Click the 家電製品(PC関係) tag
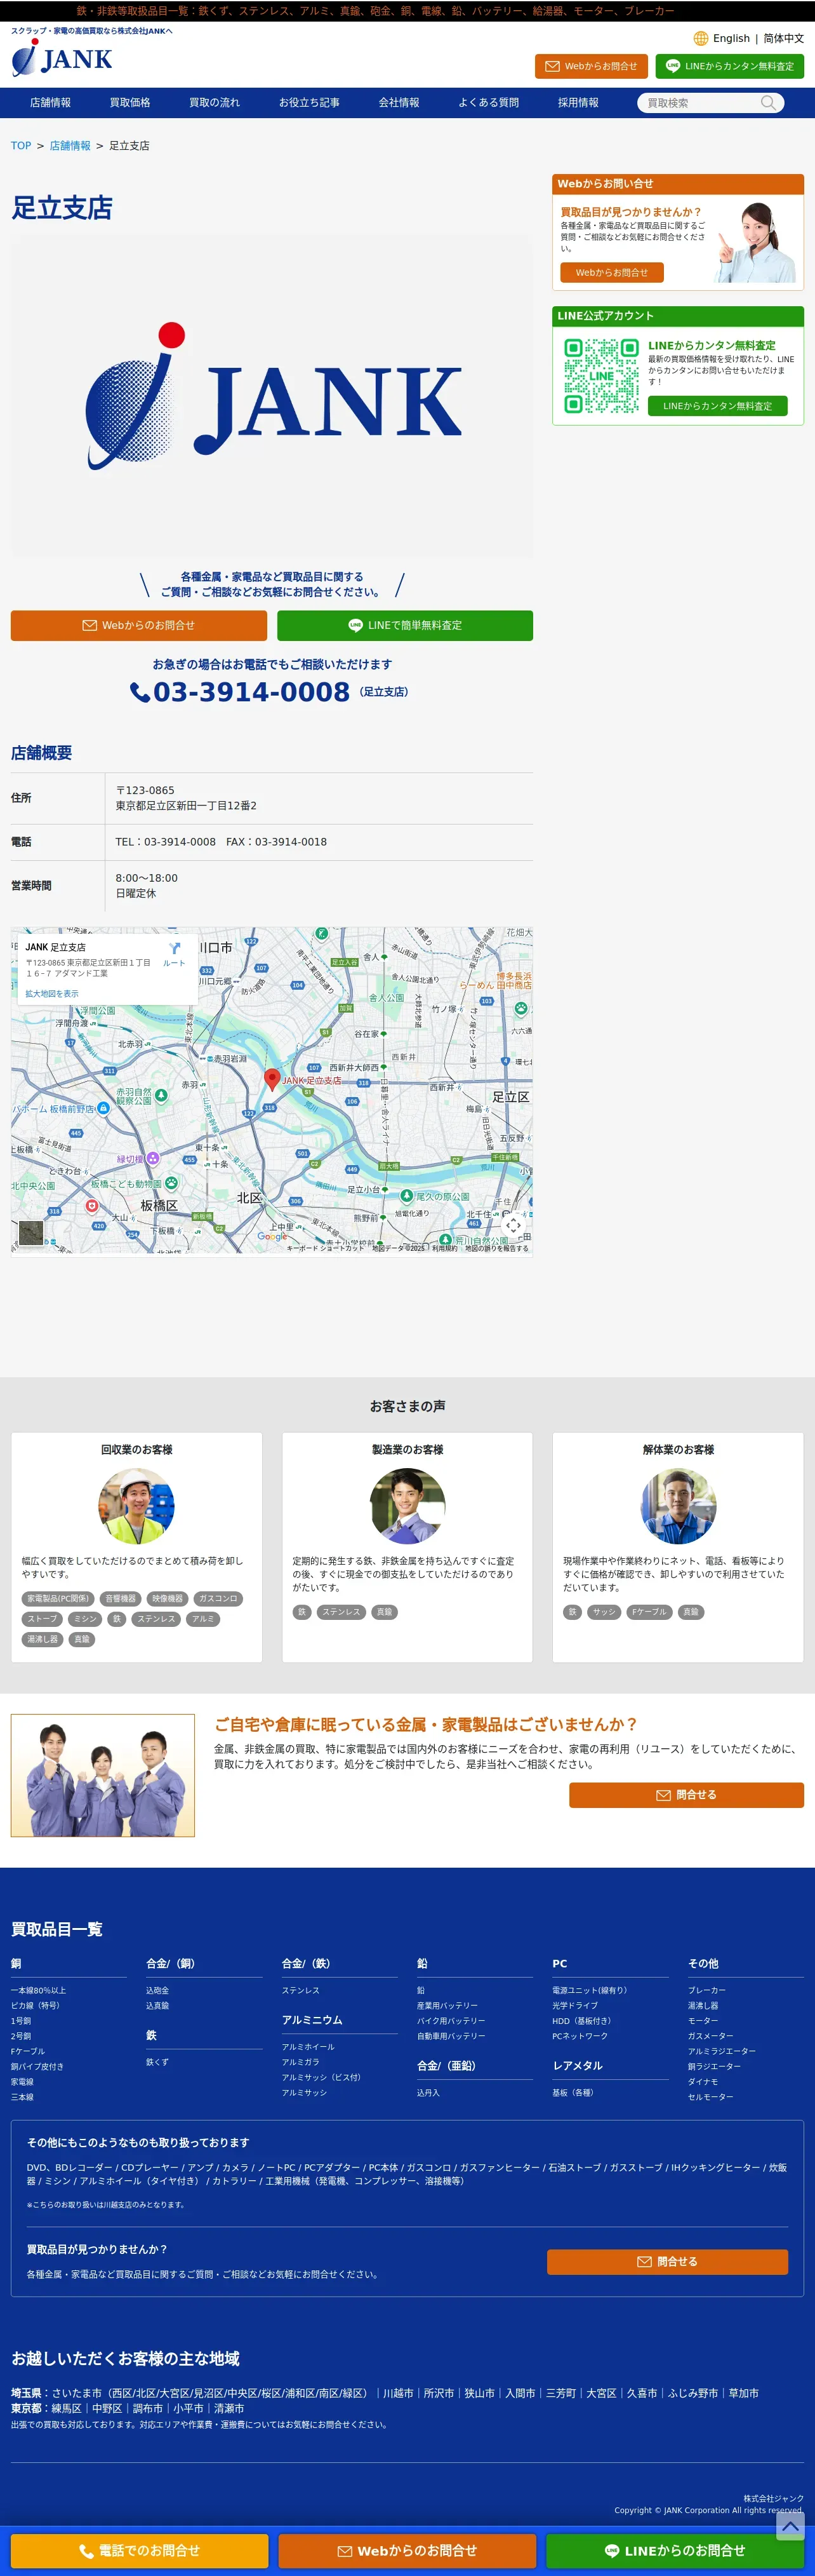The height and width of the screenshot is (2576, 815). tap(58, 1598)
